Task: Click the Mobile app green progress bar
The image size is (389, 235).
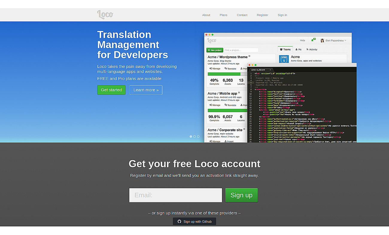Action: tap(227, 110)
